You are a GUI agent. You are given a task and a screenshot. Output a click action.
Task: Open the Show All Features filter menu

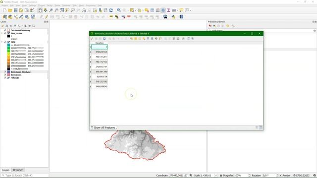104,128
